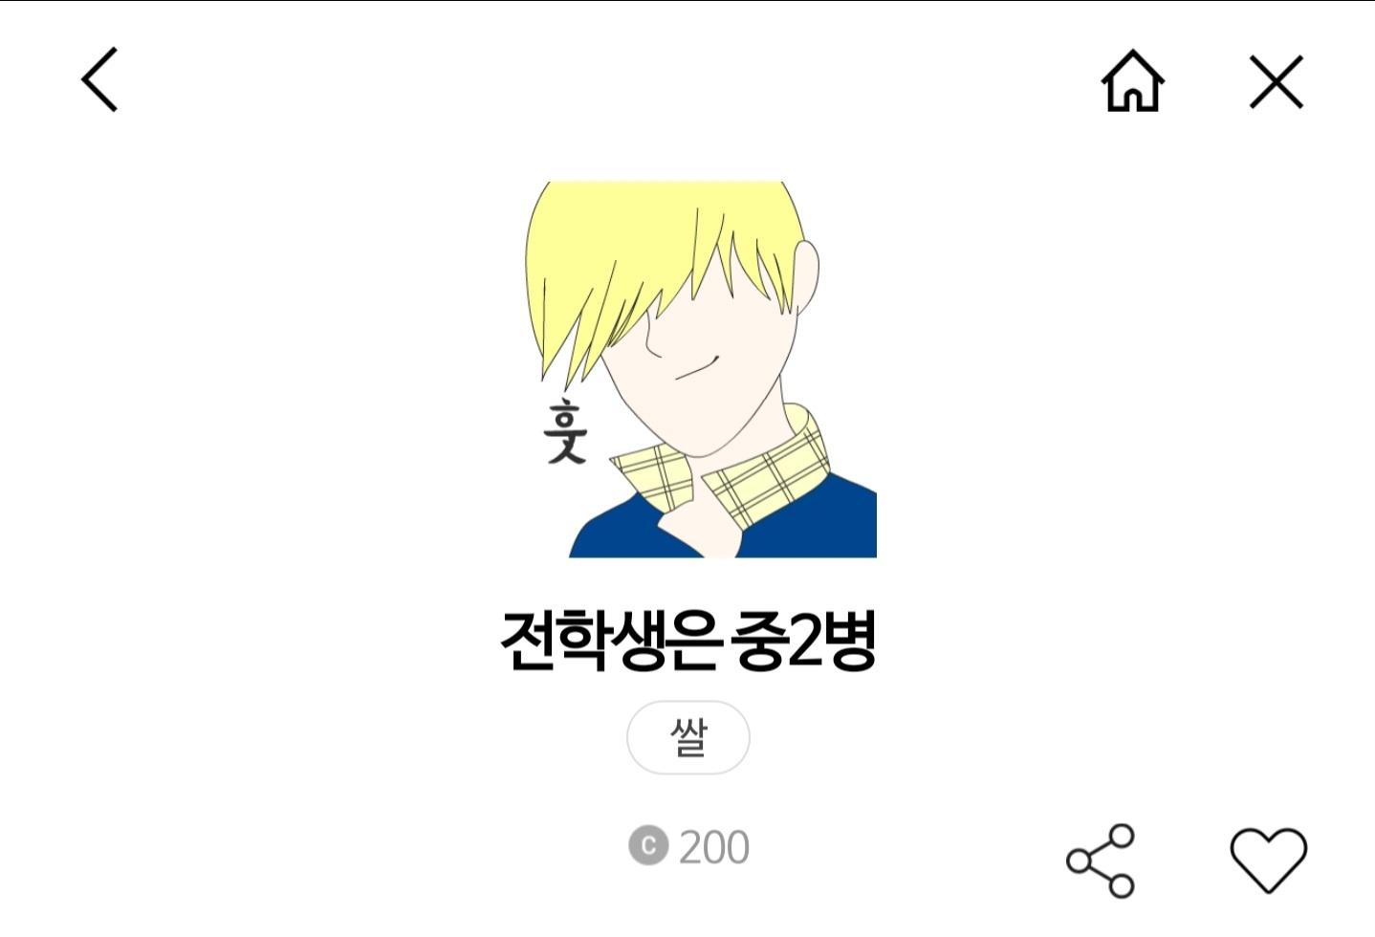Screen dimensions: 1375x937
Task: Share this emoticon using the share icon
Action: pos(1101,861)
